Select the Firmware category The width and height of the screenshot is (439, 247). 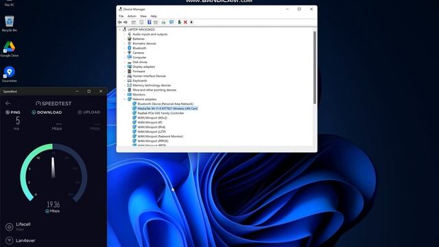tap(139, 71)
